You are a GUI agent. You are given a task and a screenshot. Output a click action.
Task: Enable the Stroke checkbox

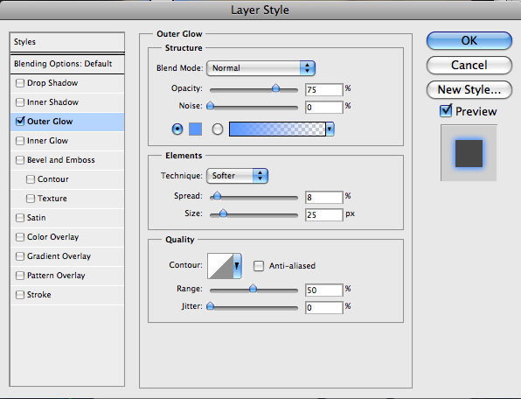20,295
